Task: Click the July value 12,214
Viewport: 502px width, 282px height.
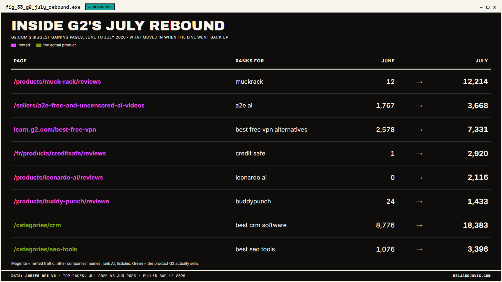Action: point(476,81)
